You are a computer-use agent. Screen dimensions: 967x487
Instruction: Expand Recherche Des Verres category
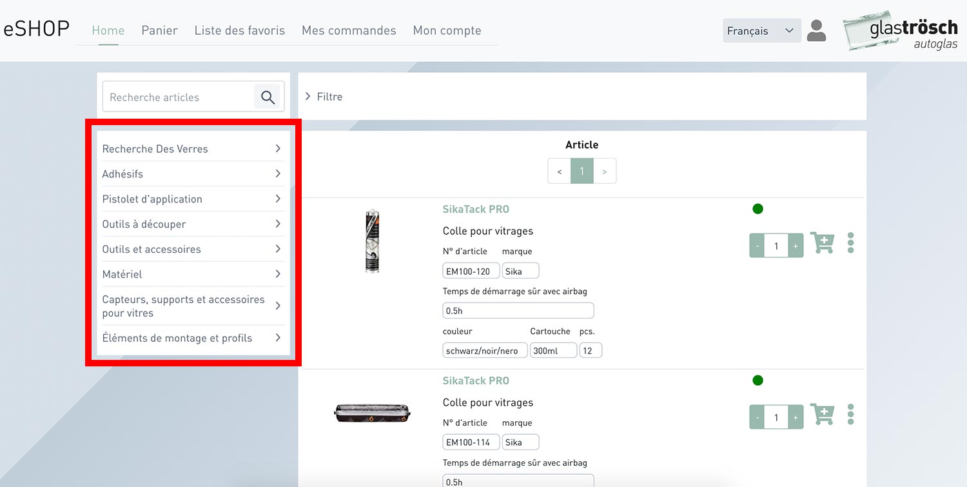(192, 148)
